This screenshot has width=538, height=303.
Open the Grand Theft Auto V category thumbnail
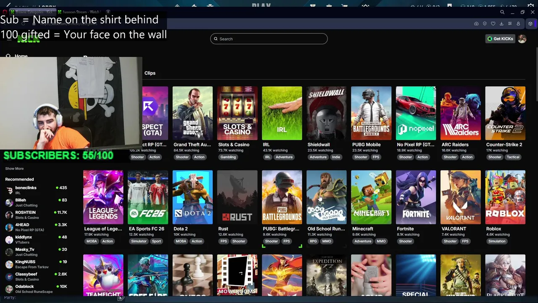193,113
